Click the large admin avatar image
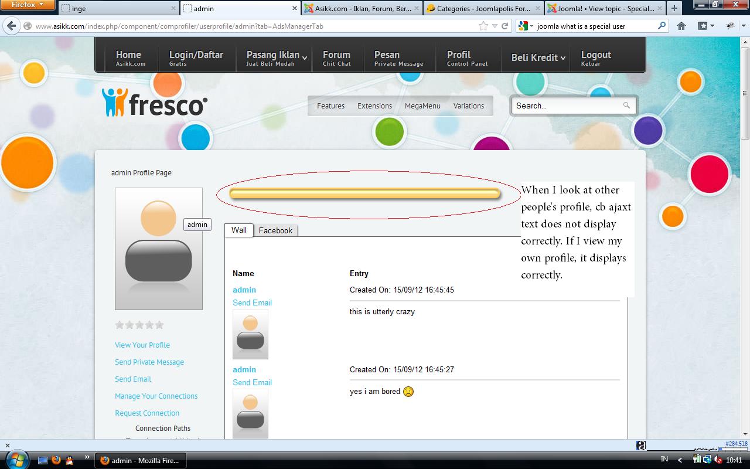The image size is (750, 469). pyautogui.click(x=159, y=249)
